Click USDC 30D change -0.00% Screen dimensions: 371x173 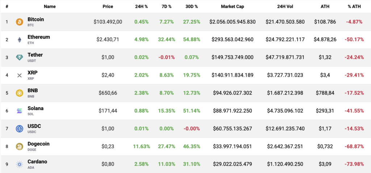pos(192,129)
